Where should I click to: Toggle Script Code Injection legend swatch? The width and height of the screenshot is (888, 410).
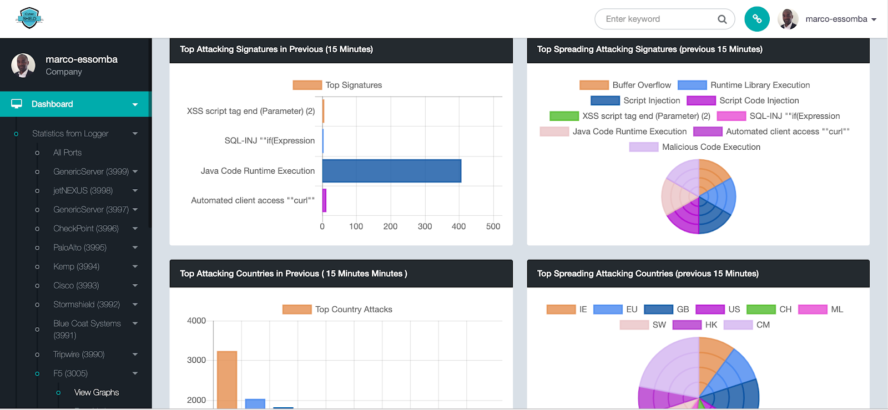702,100
